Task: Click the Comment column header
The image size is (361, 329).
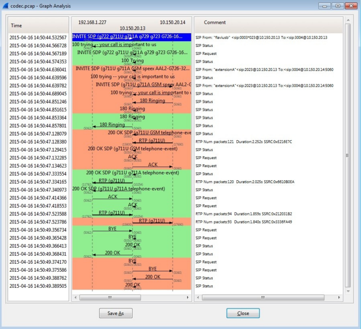Action: [215, 23]
